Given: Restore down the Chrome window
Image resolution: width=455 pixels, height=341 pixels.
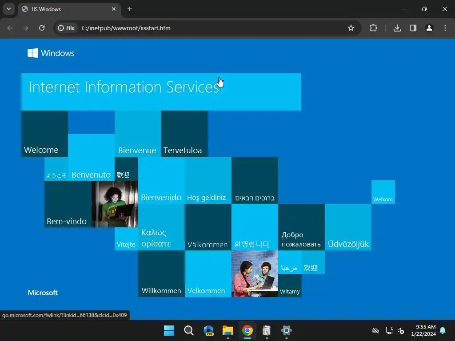Looking at the screenshot, I should [424, 9].
